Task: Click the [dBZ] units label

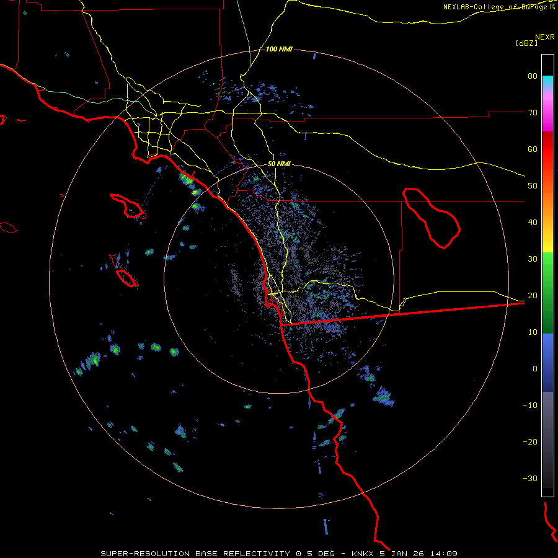Action: coord(526,43)
